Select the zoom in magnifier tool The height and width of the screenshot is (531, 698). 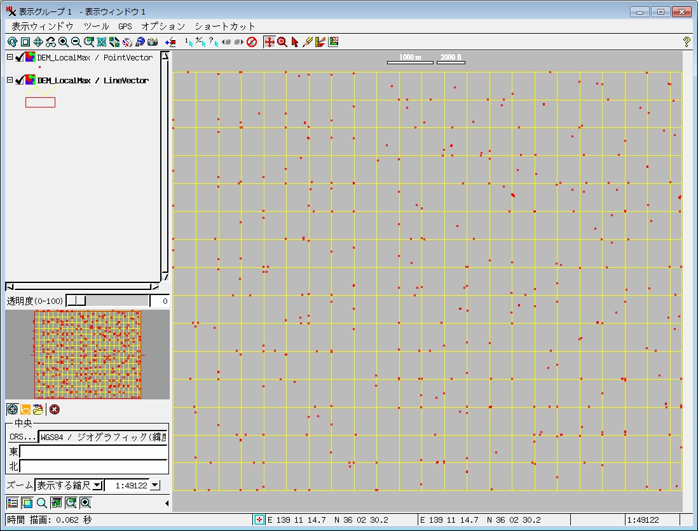tap(64, 42)
